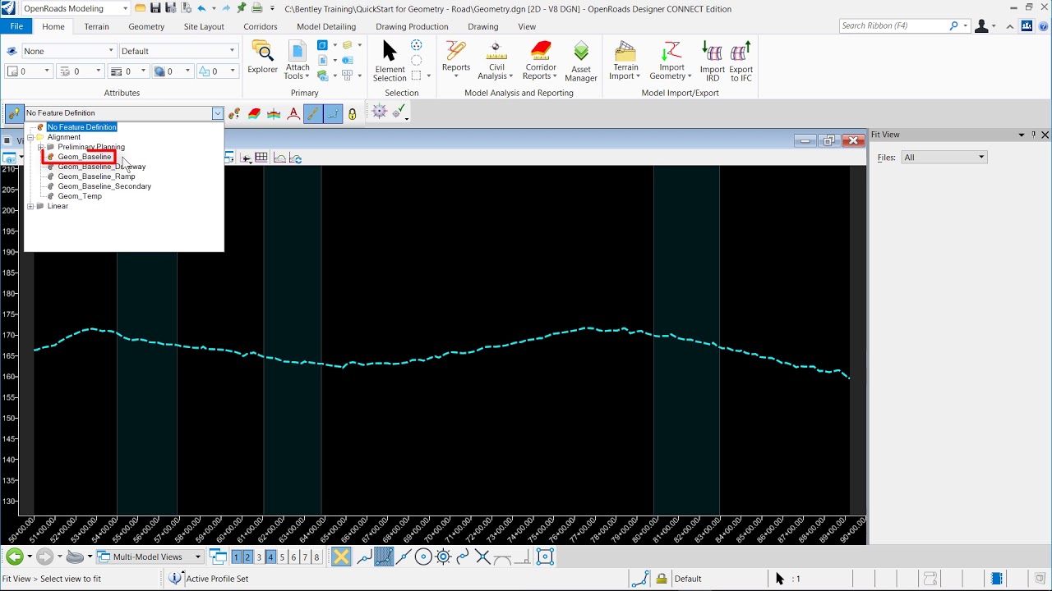Screen dimensions: 1052x591
Task: Click the intersection snap icon
Action: pyautogui.click(x=482, y=557)
